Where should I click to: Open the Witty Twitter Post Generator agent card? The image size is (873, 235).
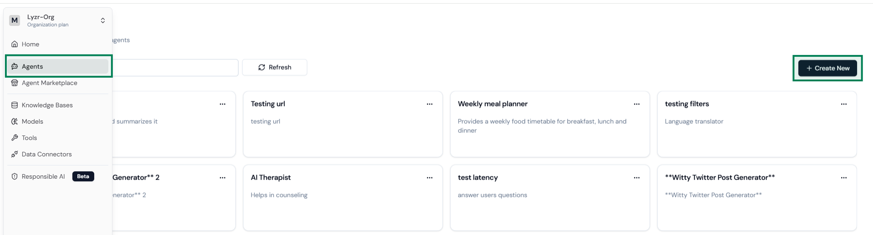pyautogui.click(x=757, y=198)
